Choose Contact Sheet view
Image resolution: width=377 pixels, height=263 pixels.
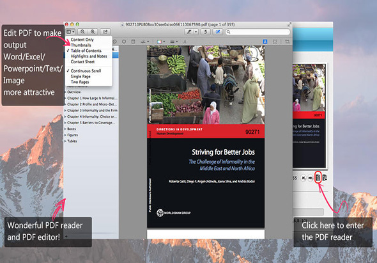[x=82, y=61]
